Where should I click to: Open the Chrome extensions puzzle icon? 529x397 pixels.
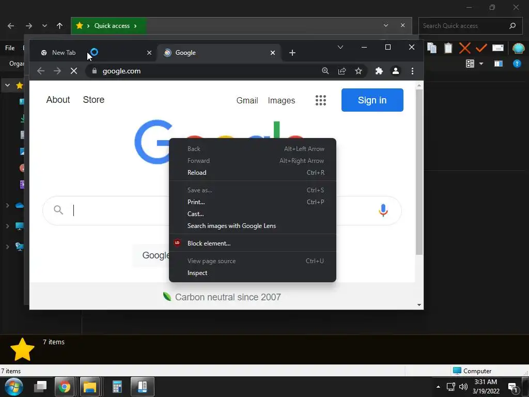pyautogui.click(x=379, y=71)
